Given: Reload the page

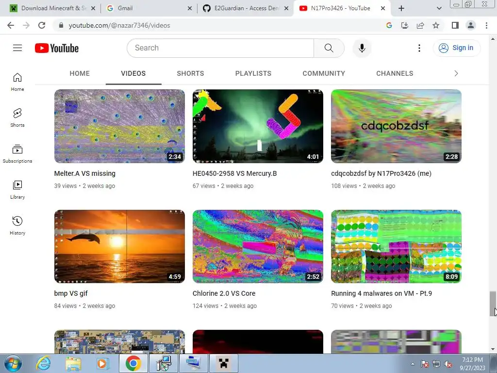Looking at the screenshot, I should [x=42, y=25].
